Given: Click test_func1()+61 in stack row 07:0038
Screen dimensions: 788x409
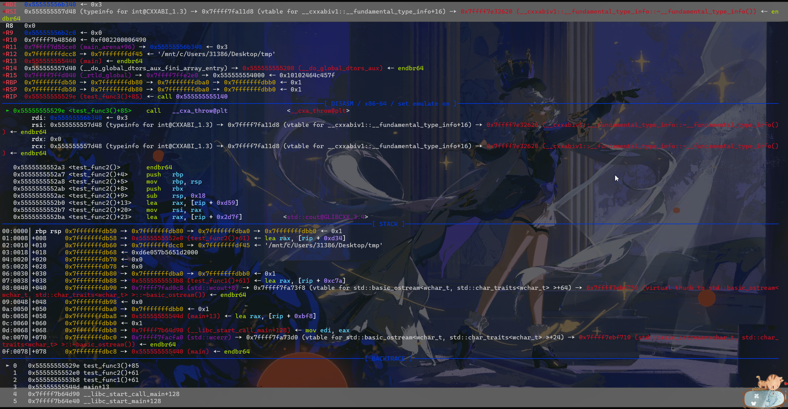Looking at the screenshot, I should tap(218, 281).
